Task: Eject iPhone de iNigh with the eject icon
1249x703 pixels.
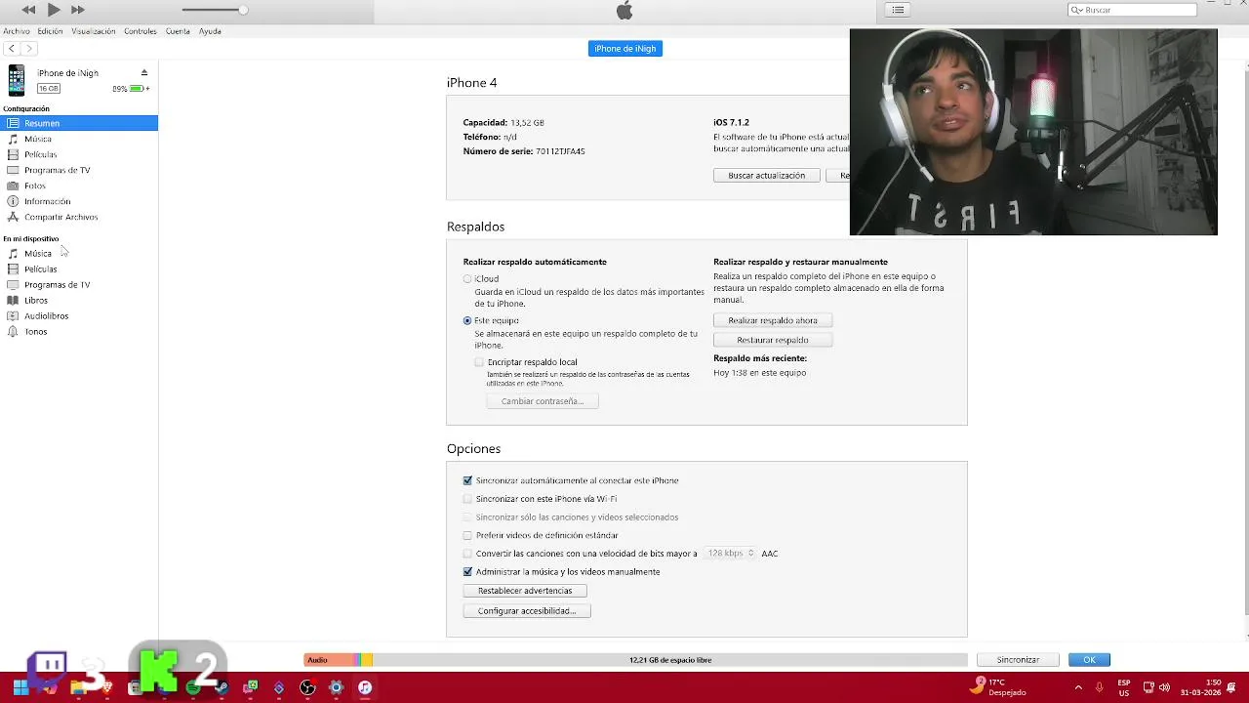Action: pos(144,72)
